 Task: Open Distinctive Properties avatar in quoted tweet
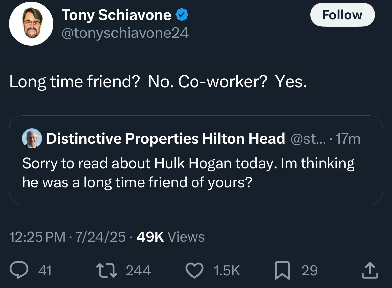click(32, 138)
